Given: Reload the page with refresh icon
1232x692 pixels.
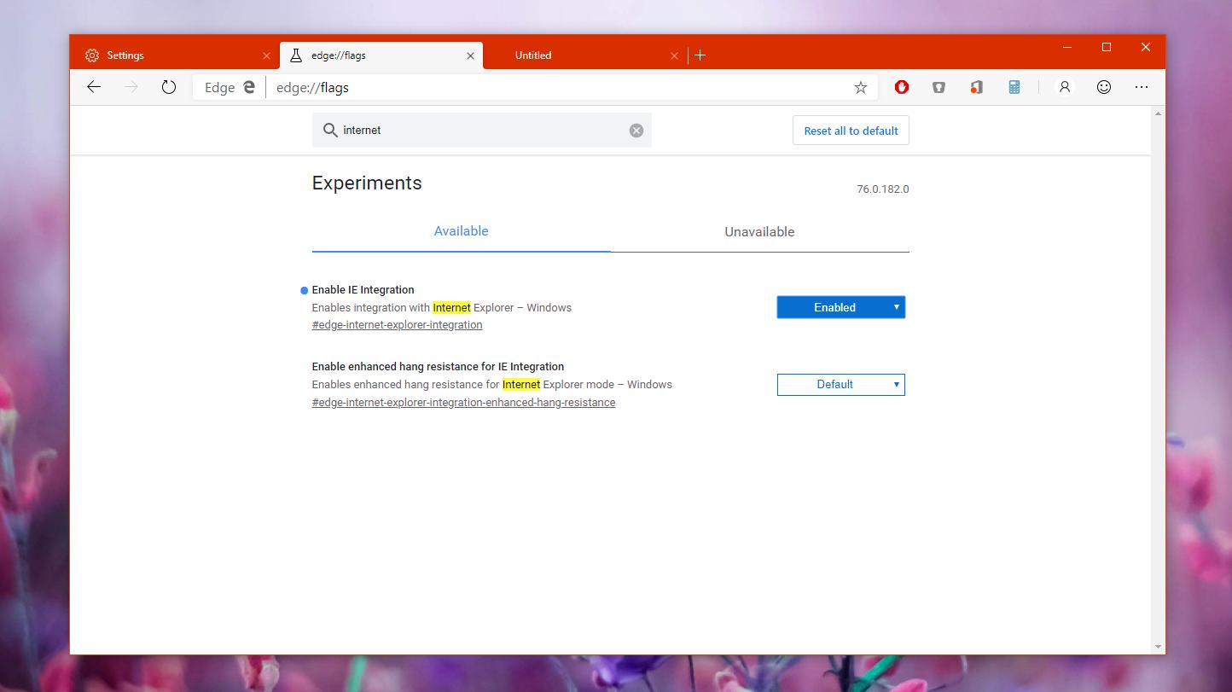Looking at the screenshot, I should click(169, 87).
